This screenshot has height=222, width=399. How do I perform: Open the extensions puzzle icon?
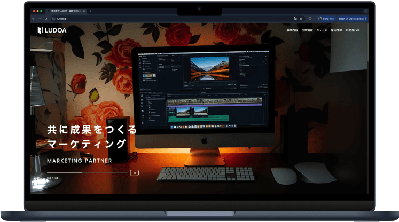coord(310,19)
